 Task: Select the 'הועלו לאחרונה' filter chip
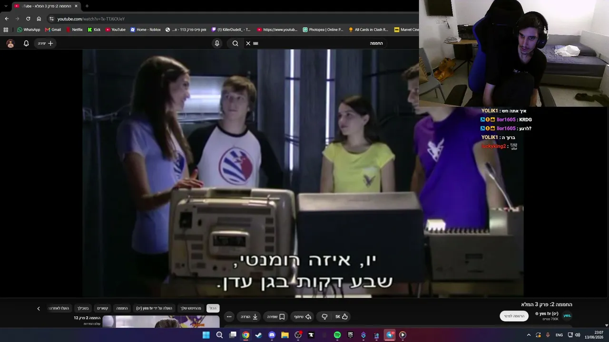pyautogui.click(x=59, y=308)
